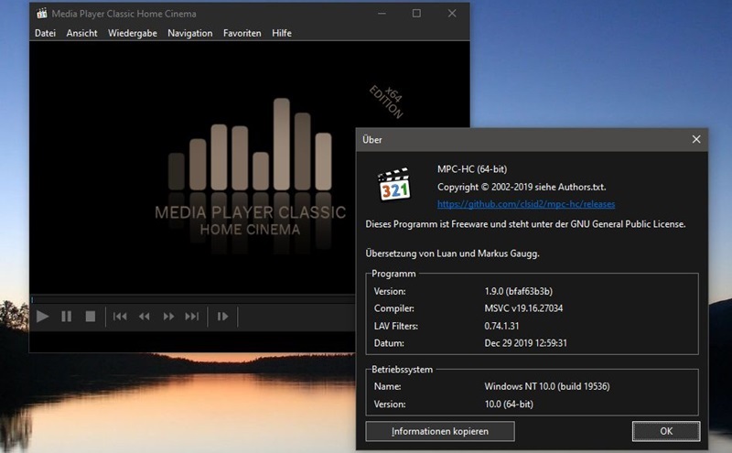The width and height of the screenshot is (732, 453).
Task: Confirm the Über dialog with OK
Action: (x=666, y=431)
